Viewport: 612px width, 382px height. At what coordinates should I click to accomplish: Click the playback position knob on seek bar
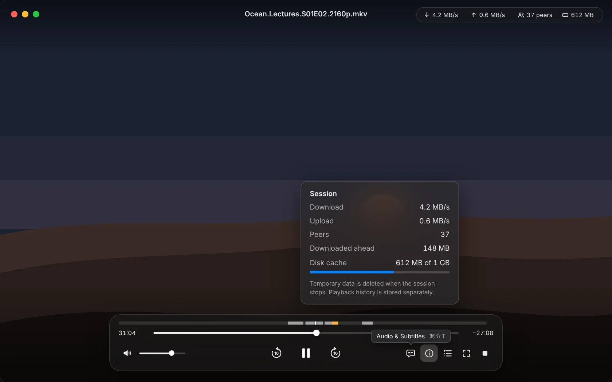tap(317, 333)
